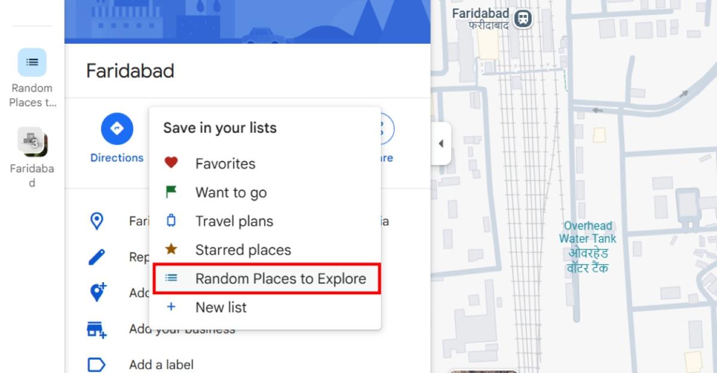Viewport: 717px width, 373px height.
Task: Click the Travel plans luggage icon
Action: click(171, 221)
